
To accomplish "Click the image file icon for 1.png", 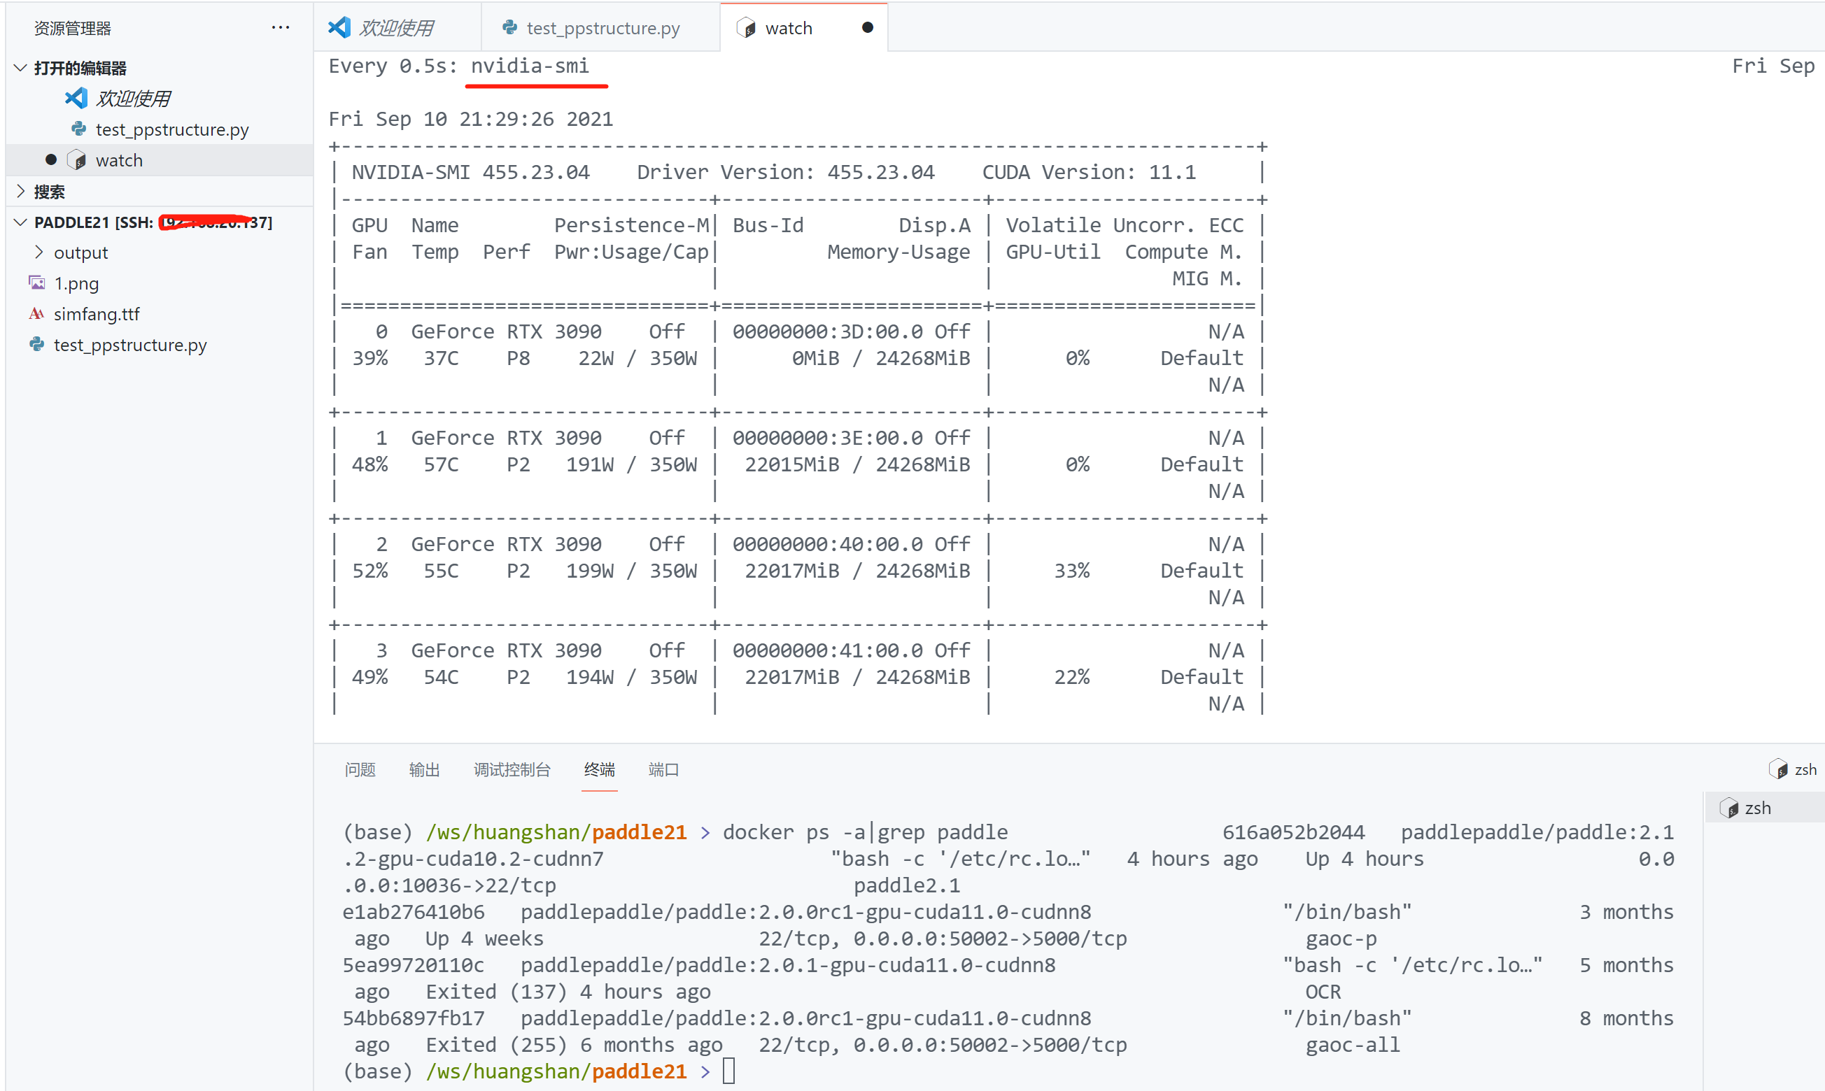I will coord(37,283).
